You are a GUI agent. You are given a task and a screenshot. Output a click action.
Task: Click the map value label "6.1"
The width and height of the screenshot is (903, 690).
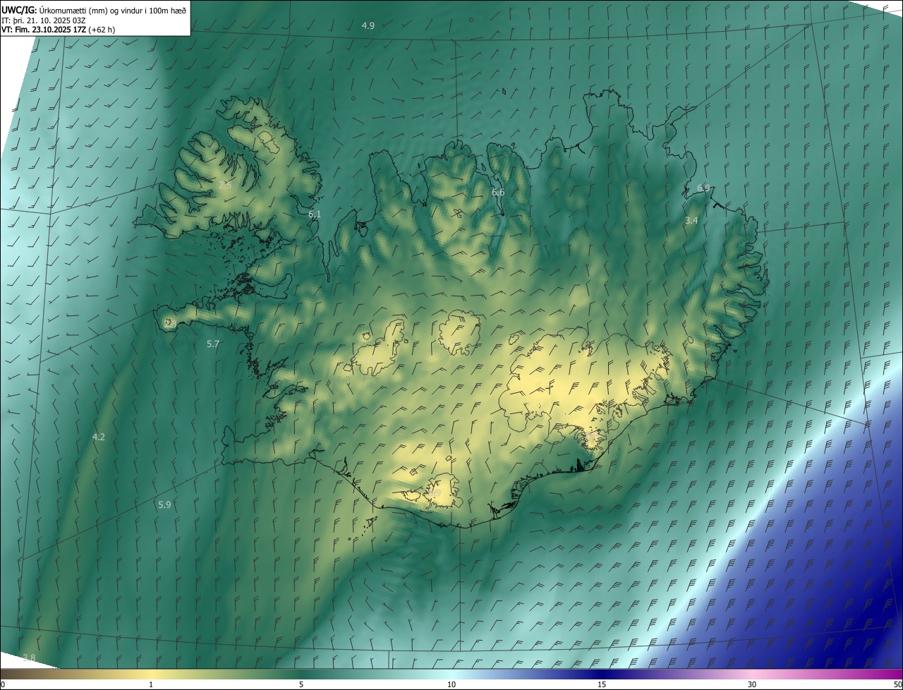pos(315,214)
